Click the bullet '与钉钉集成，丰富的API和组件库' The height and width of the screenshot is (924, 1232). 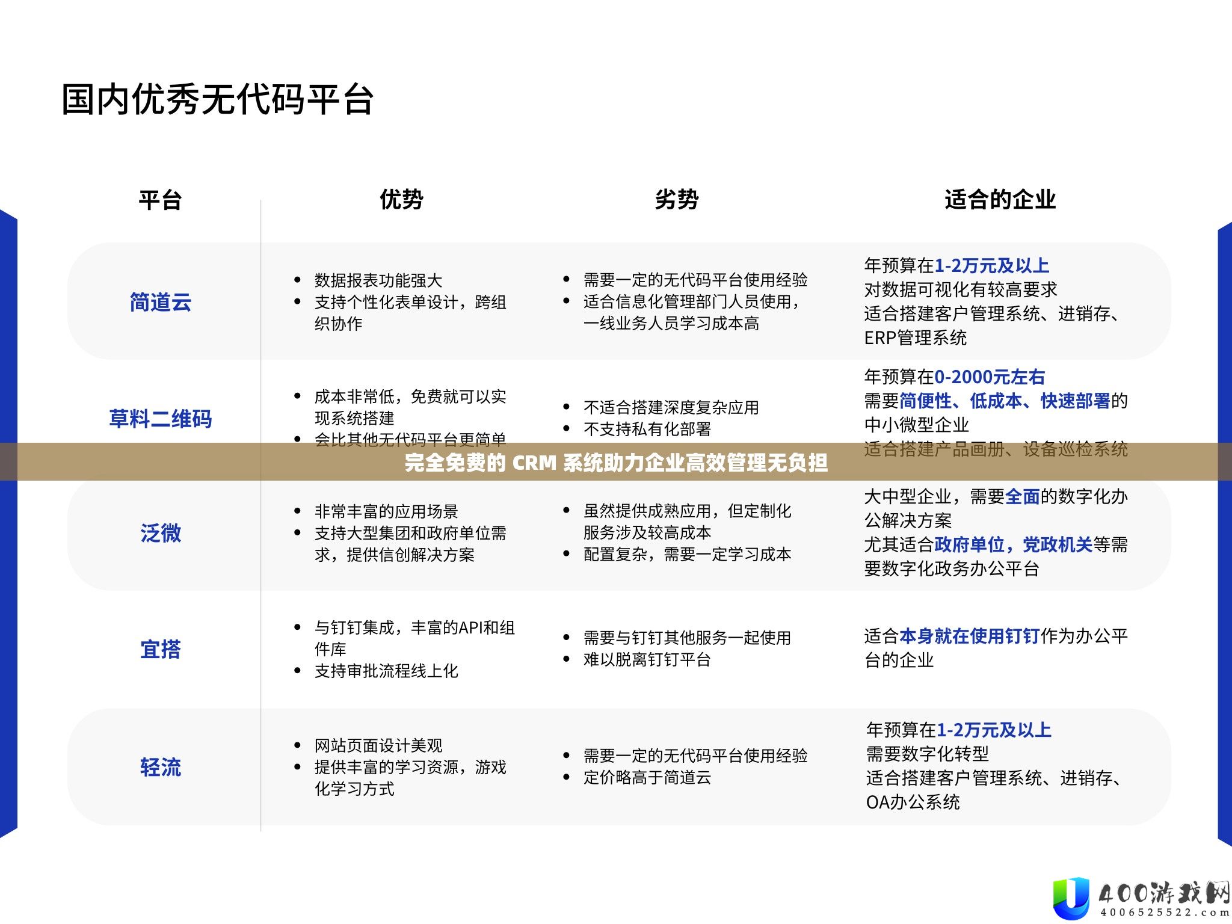point(414,638)
